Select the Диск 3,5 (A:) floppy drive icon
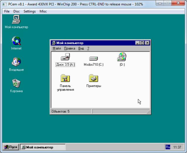Screen dimensions: 187x153 (65, 57)
